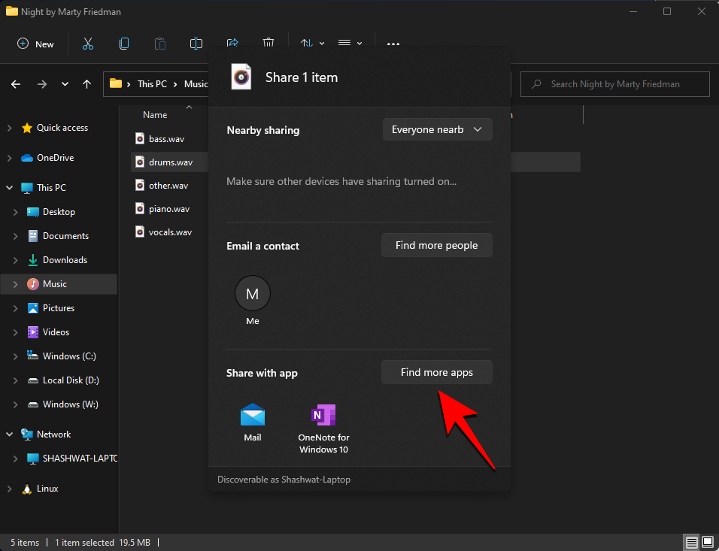Share with the Mail app
The image size is (719, 551).
pos(253,422)
